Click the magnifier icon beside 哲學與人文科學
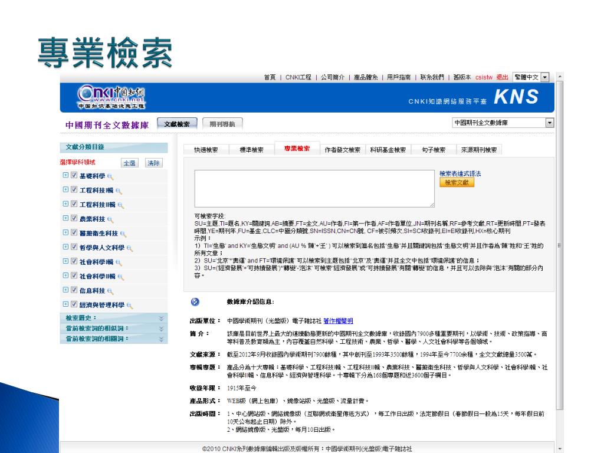 [129, 248]
